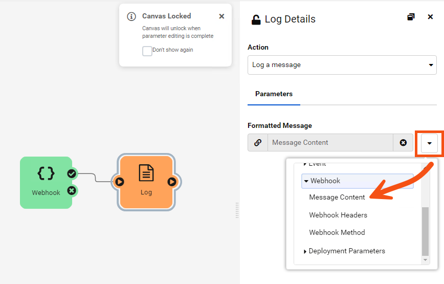Click the Action label
The height and width of the screenshot is (284, 444).
coord(258,47)
